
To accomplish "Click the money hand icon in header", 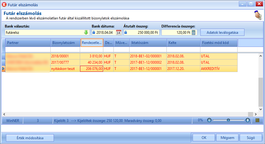I will [x=258, y=15].
